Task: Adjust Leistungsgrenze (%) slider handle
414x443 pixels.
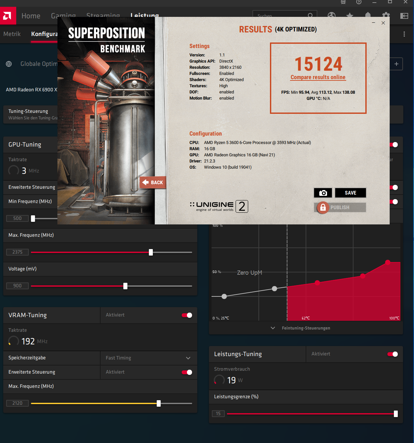Action: 396,414
